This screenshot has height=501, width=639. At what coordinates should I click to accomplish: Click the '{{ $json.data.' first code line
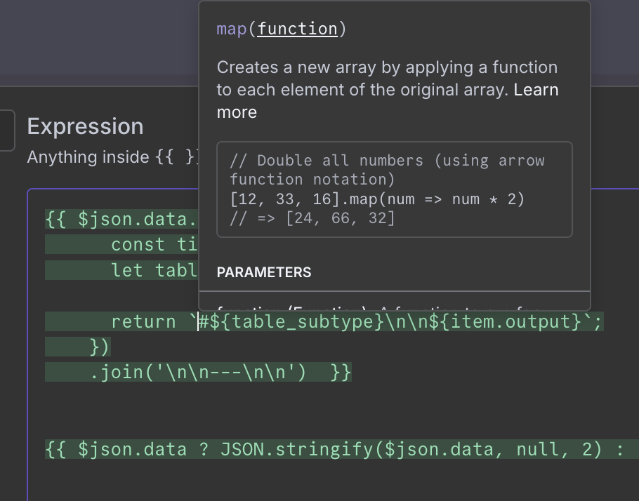(122, 219)
